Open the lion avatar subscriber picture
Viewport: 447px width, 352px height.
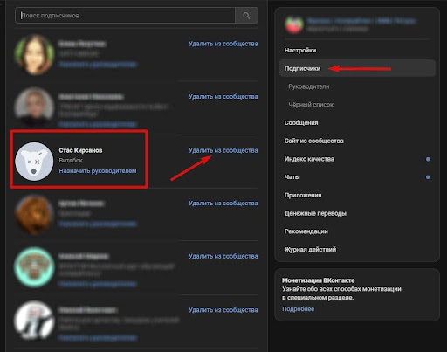tap(34, 215)
